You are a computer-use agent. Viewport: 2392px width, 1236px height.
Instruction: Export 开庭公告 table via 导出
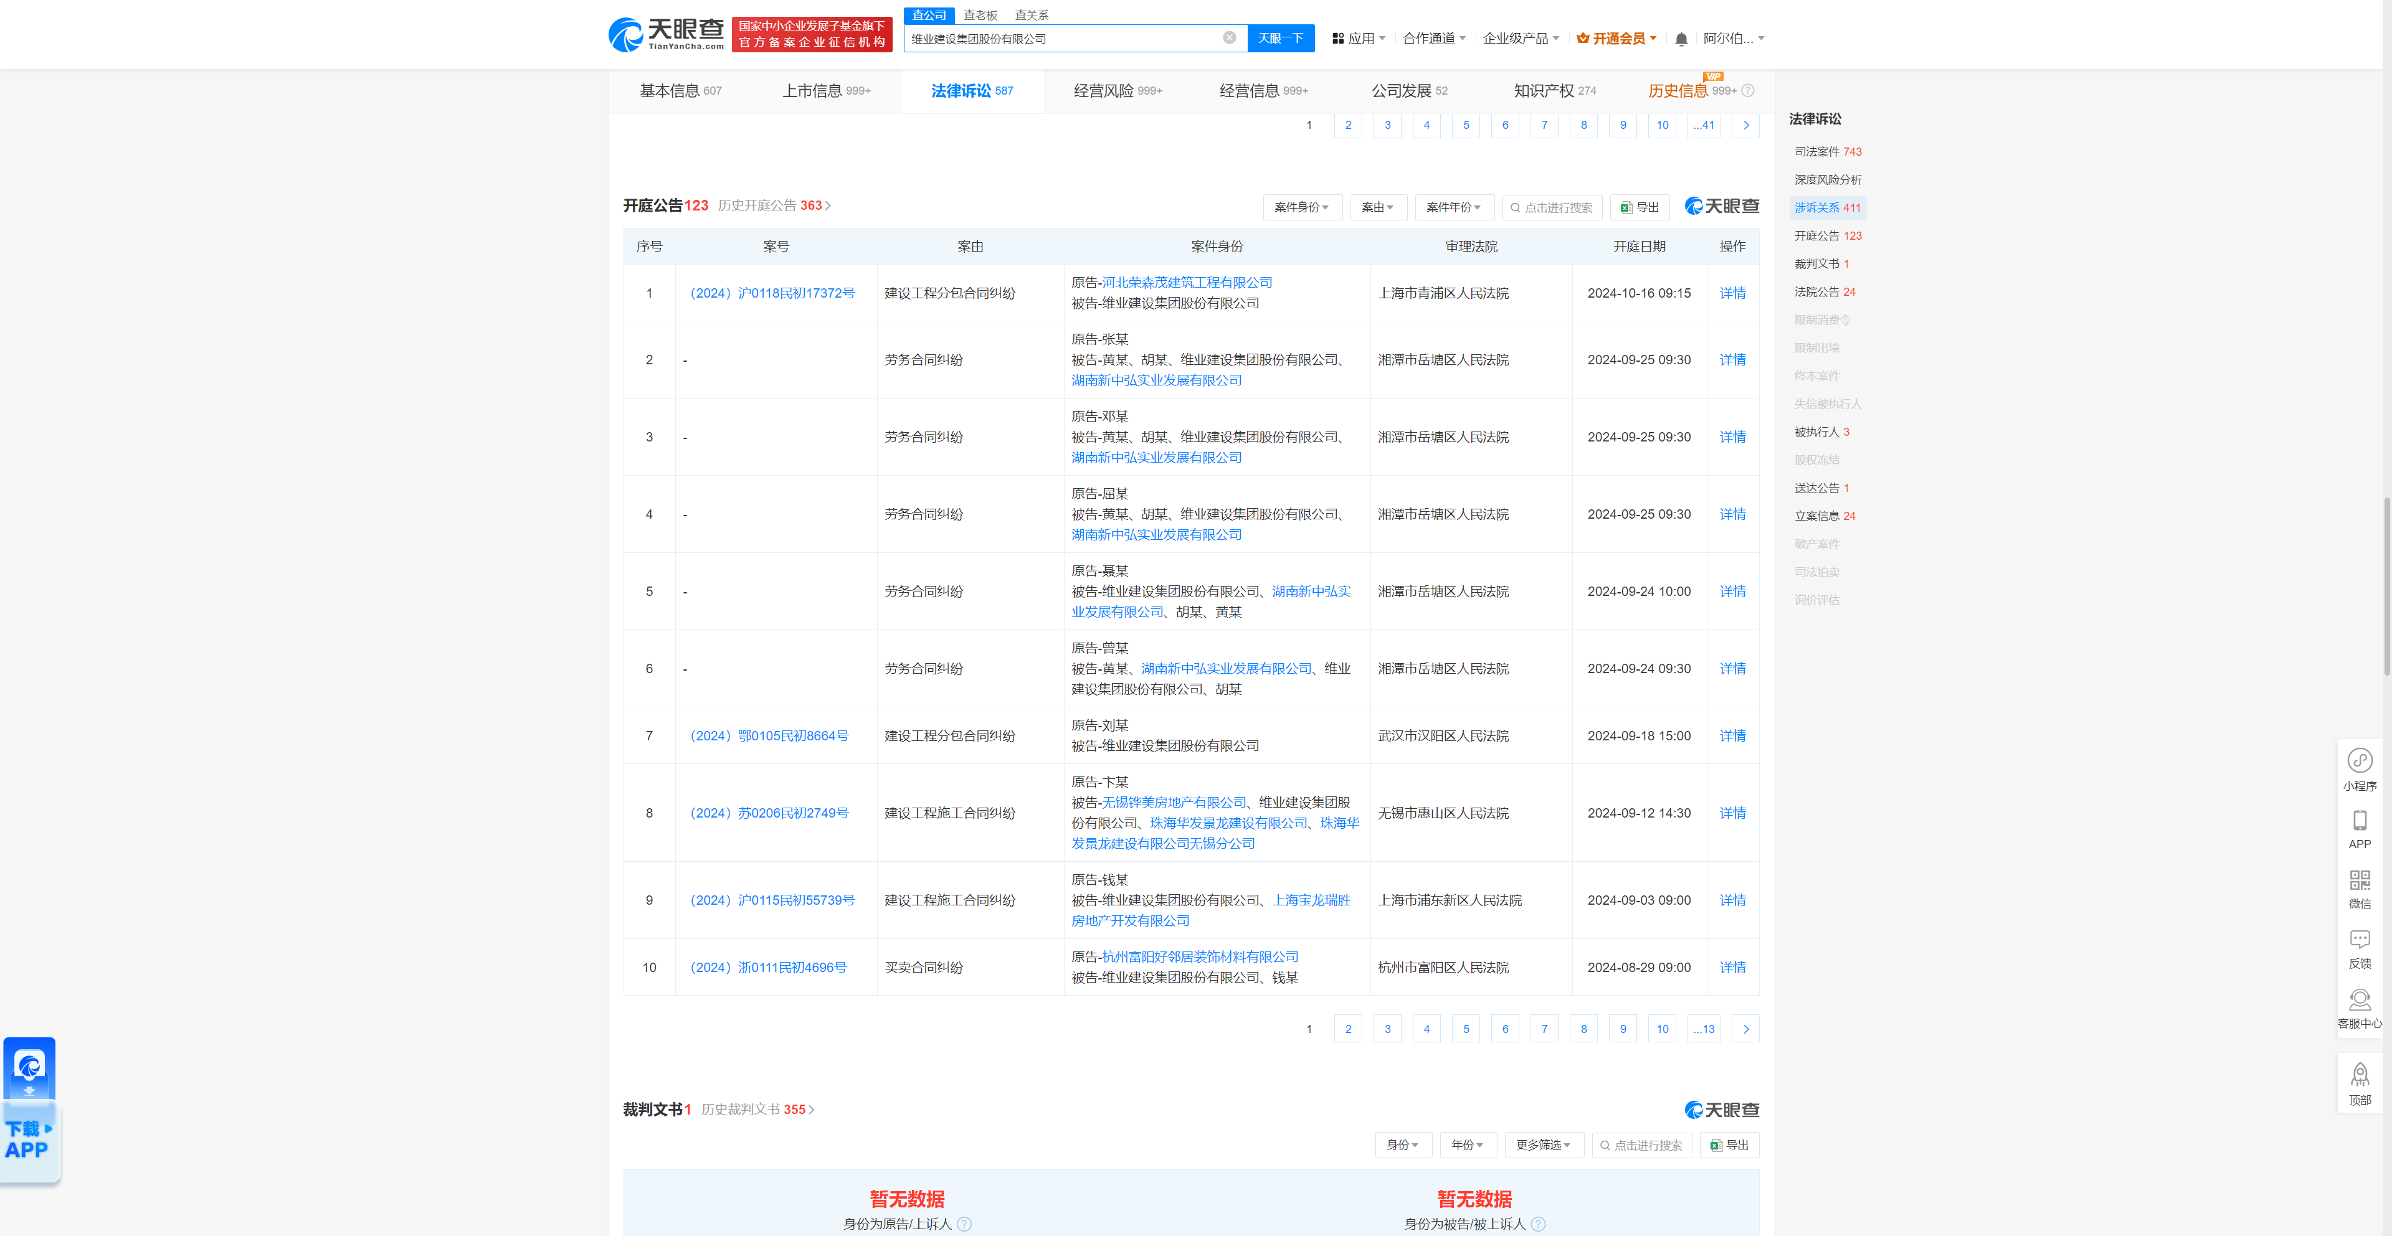[x=1640, y=207]
